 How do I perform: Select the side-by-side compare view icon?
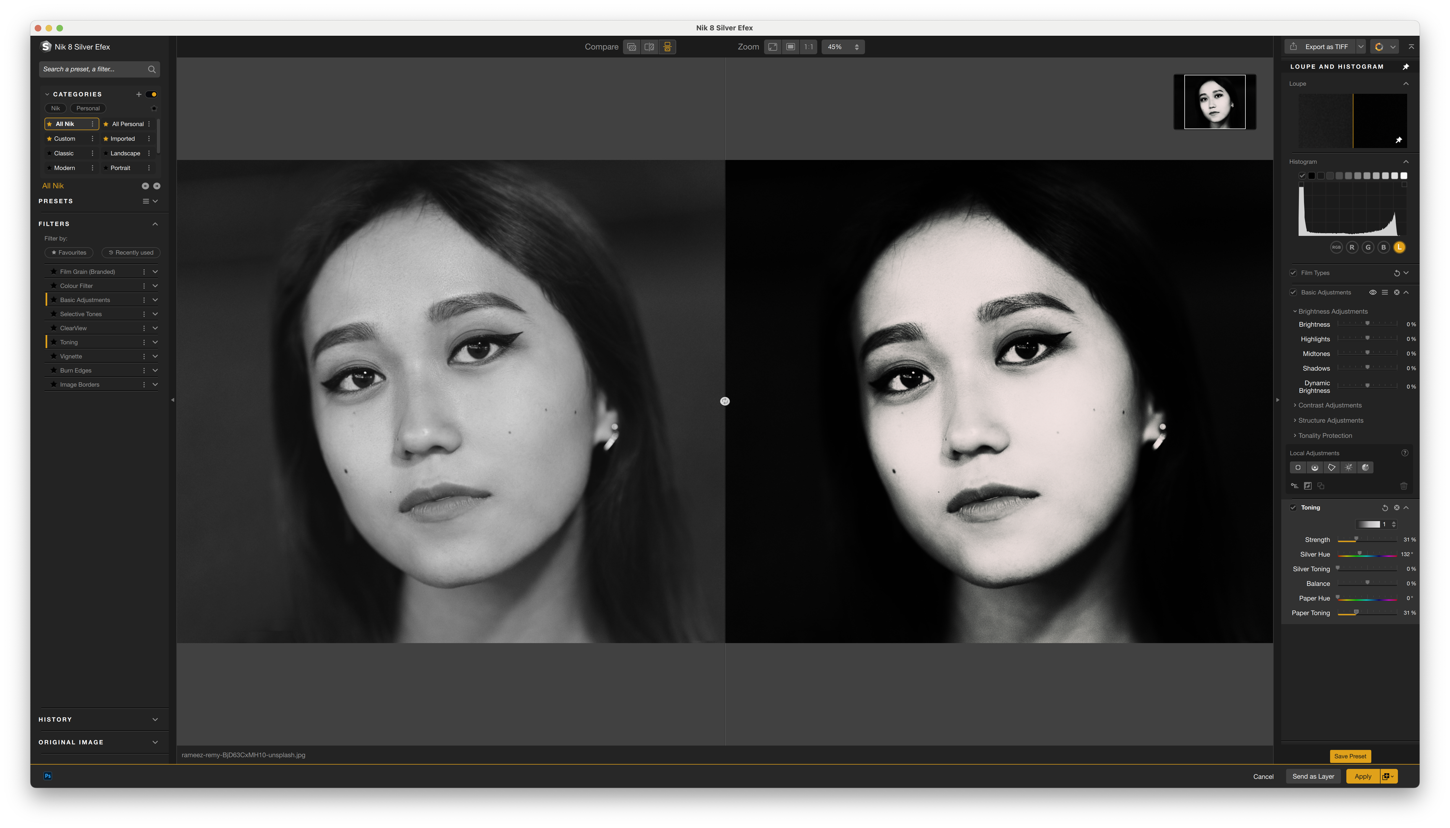pyautogui.click(x=667, y=47)
